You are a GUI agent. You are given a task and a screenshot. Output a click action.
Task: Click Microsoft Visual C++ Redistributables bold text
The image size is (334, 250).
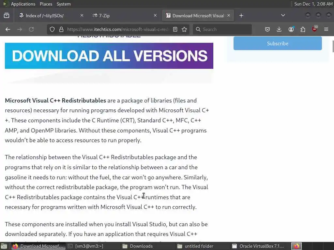(55, 100)
